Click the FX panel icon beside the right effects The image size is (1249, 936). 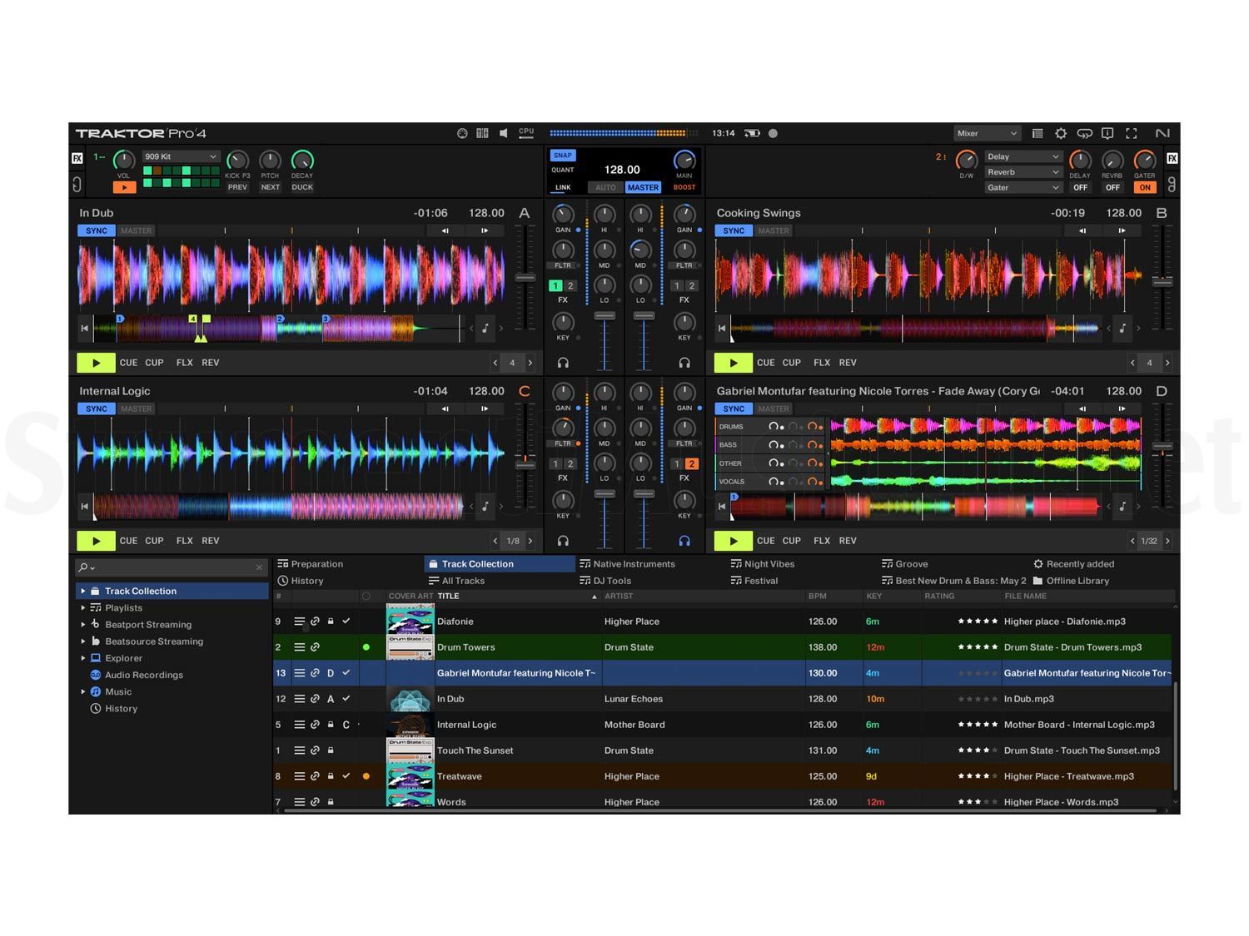(1172, 157)
